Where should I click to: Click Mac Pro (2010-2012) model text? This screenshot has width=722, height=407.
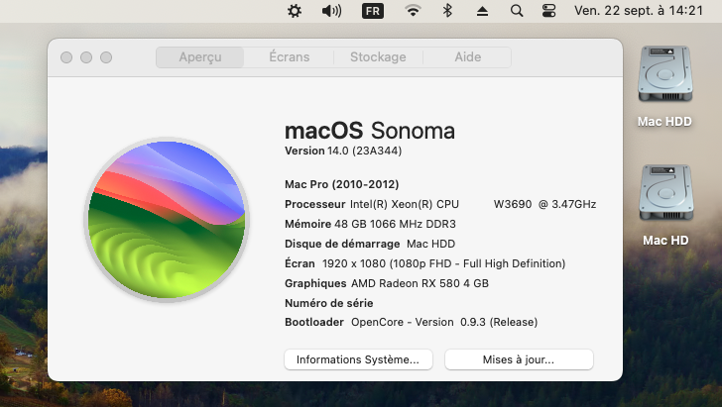tap(341, 184)
